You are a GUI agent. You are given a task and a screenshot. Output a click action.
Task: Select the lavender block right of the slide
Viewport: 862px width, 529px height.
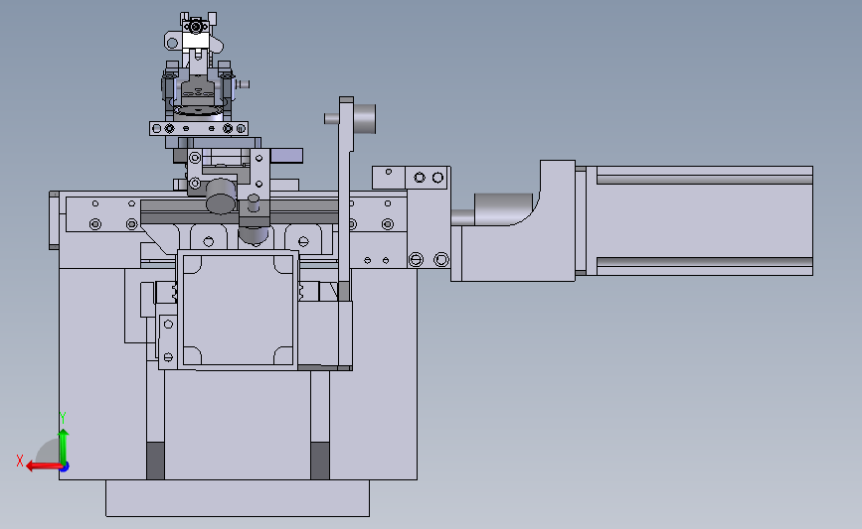tap(286, 156)
